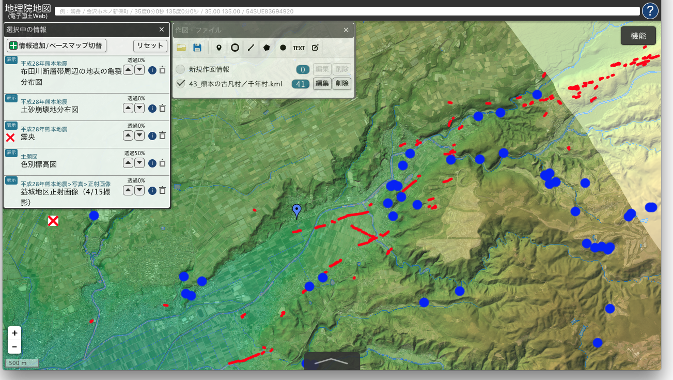Choose the polygon drawing tool

tap(267, 48)
